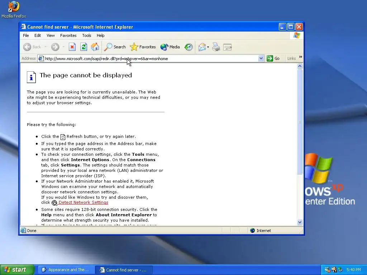Click the Cannot find server taskbar button
Viewport: 367px width, 275px height.
pyautogui.click(x=124, y=270)
